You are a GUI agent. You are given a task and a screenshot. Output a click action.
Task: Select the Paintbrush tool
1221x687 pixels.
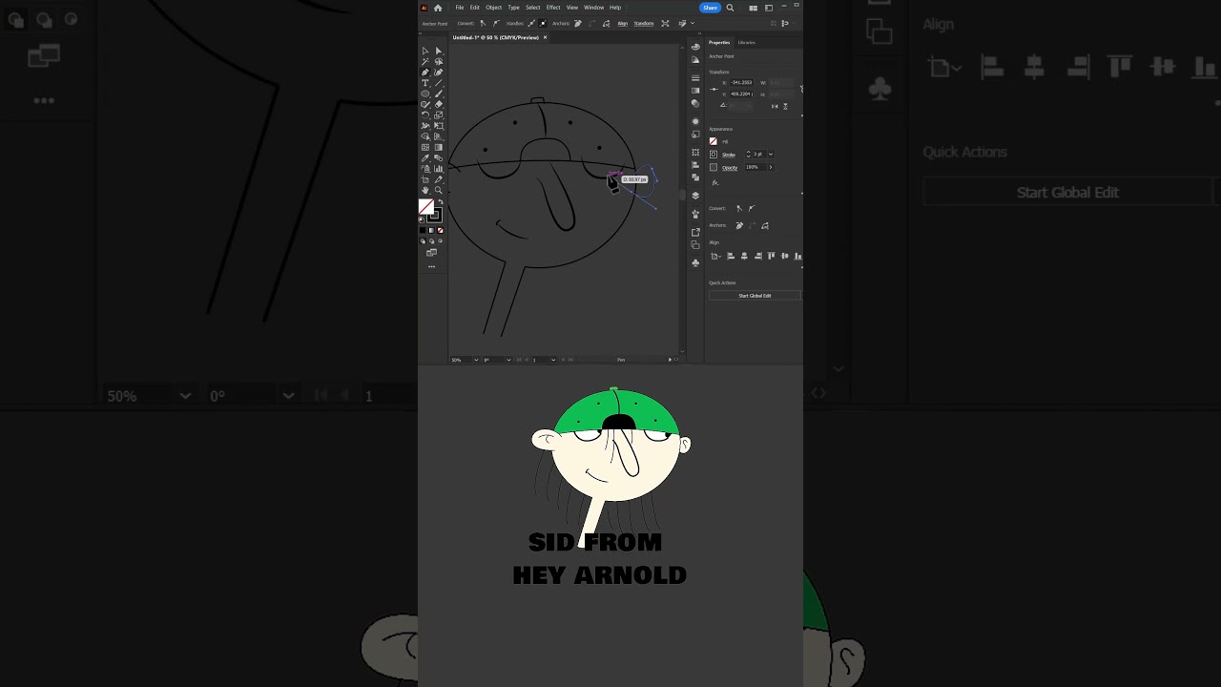(439, 94)
